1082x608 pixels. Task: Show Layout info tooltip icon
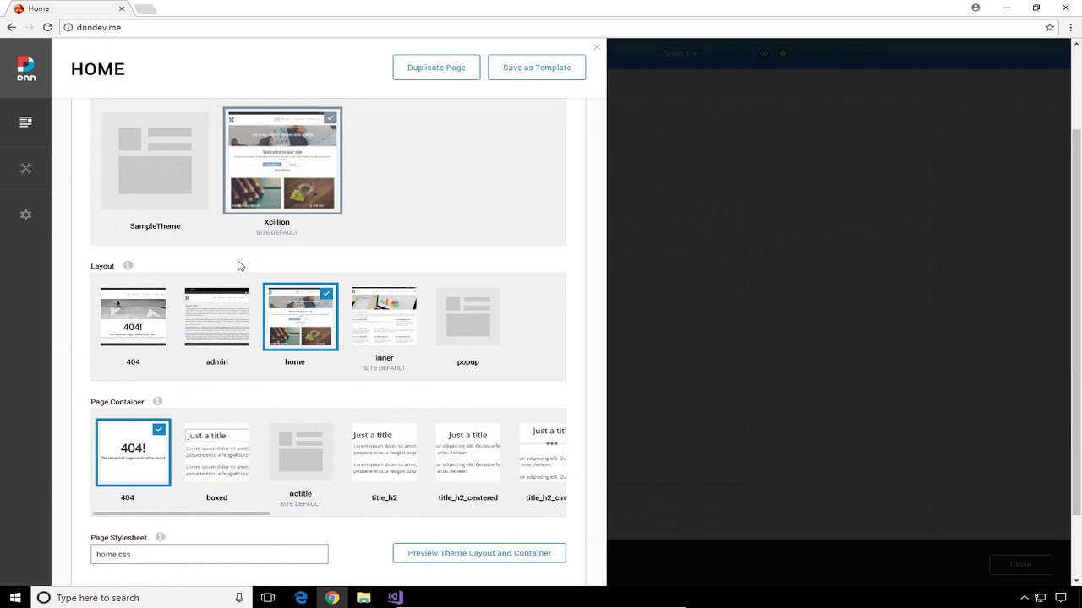[x=128, y=265]
